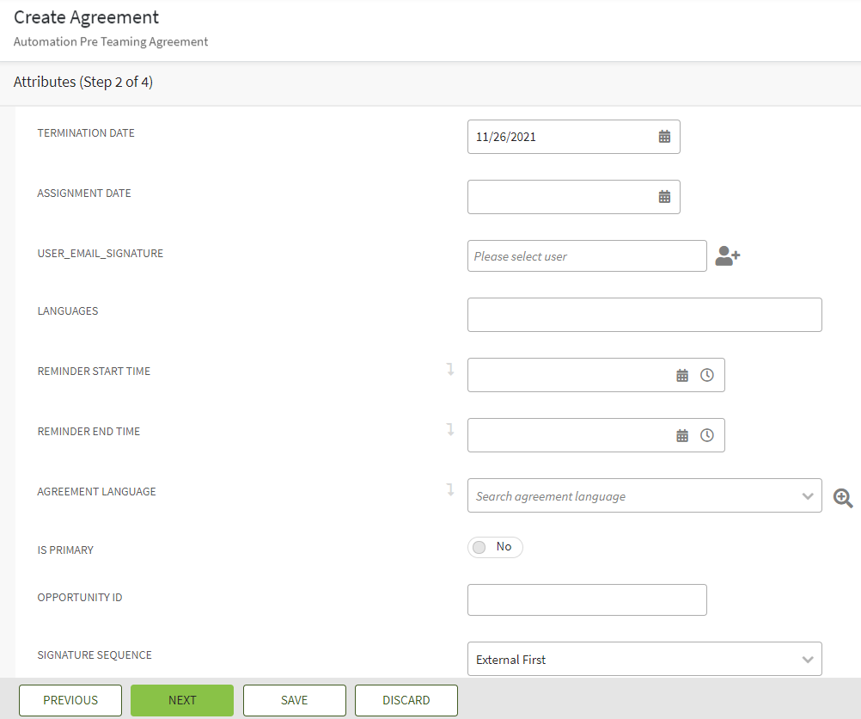Toggle the Is Primary switch
Image resolution: width=861 pixels, height=719 pixels.
495,547
